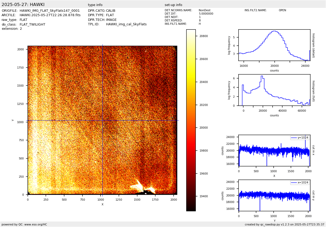Click the cut in y plot
The width and height of the screenshot is (326, 227).
click(274, 195)
